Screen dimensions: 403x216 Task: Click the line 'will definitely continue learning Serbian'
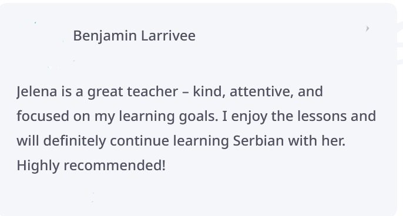181,141
